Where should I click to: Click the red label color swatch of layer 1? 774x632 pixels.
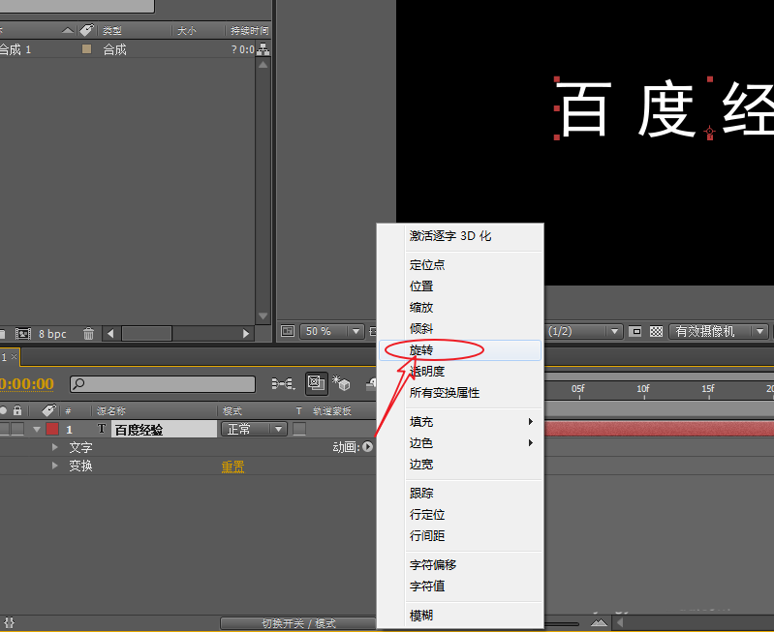coord(52,429)
